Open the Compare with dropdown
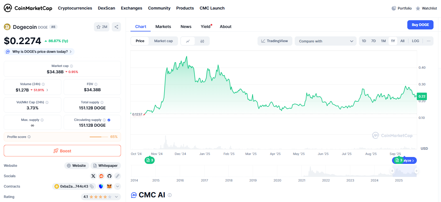Image resolution: width=441 pixels, height=202 pixels. click(x=326, y=41)
